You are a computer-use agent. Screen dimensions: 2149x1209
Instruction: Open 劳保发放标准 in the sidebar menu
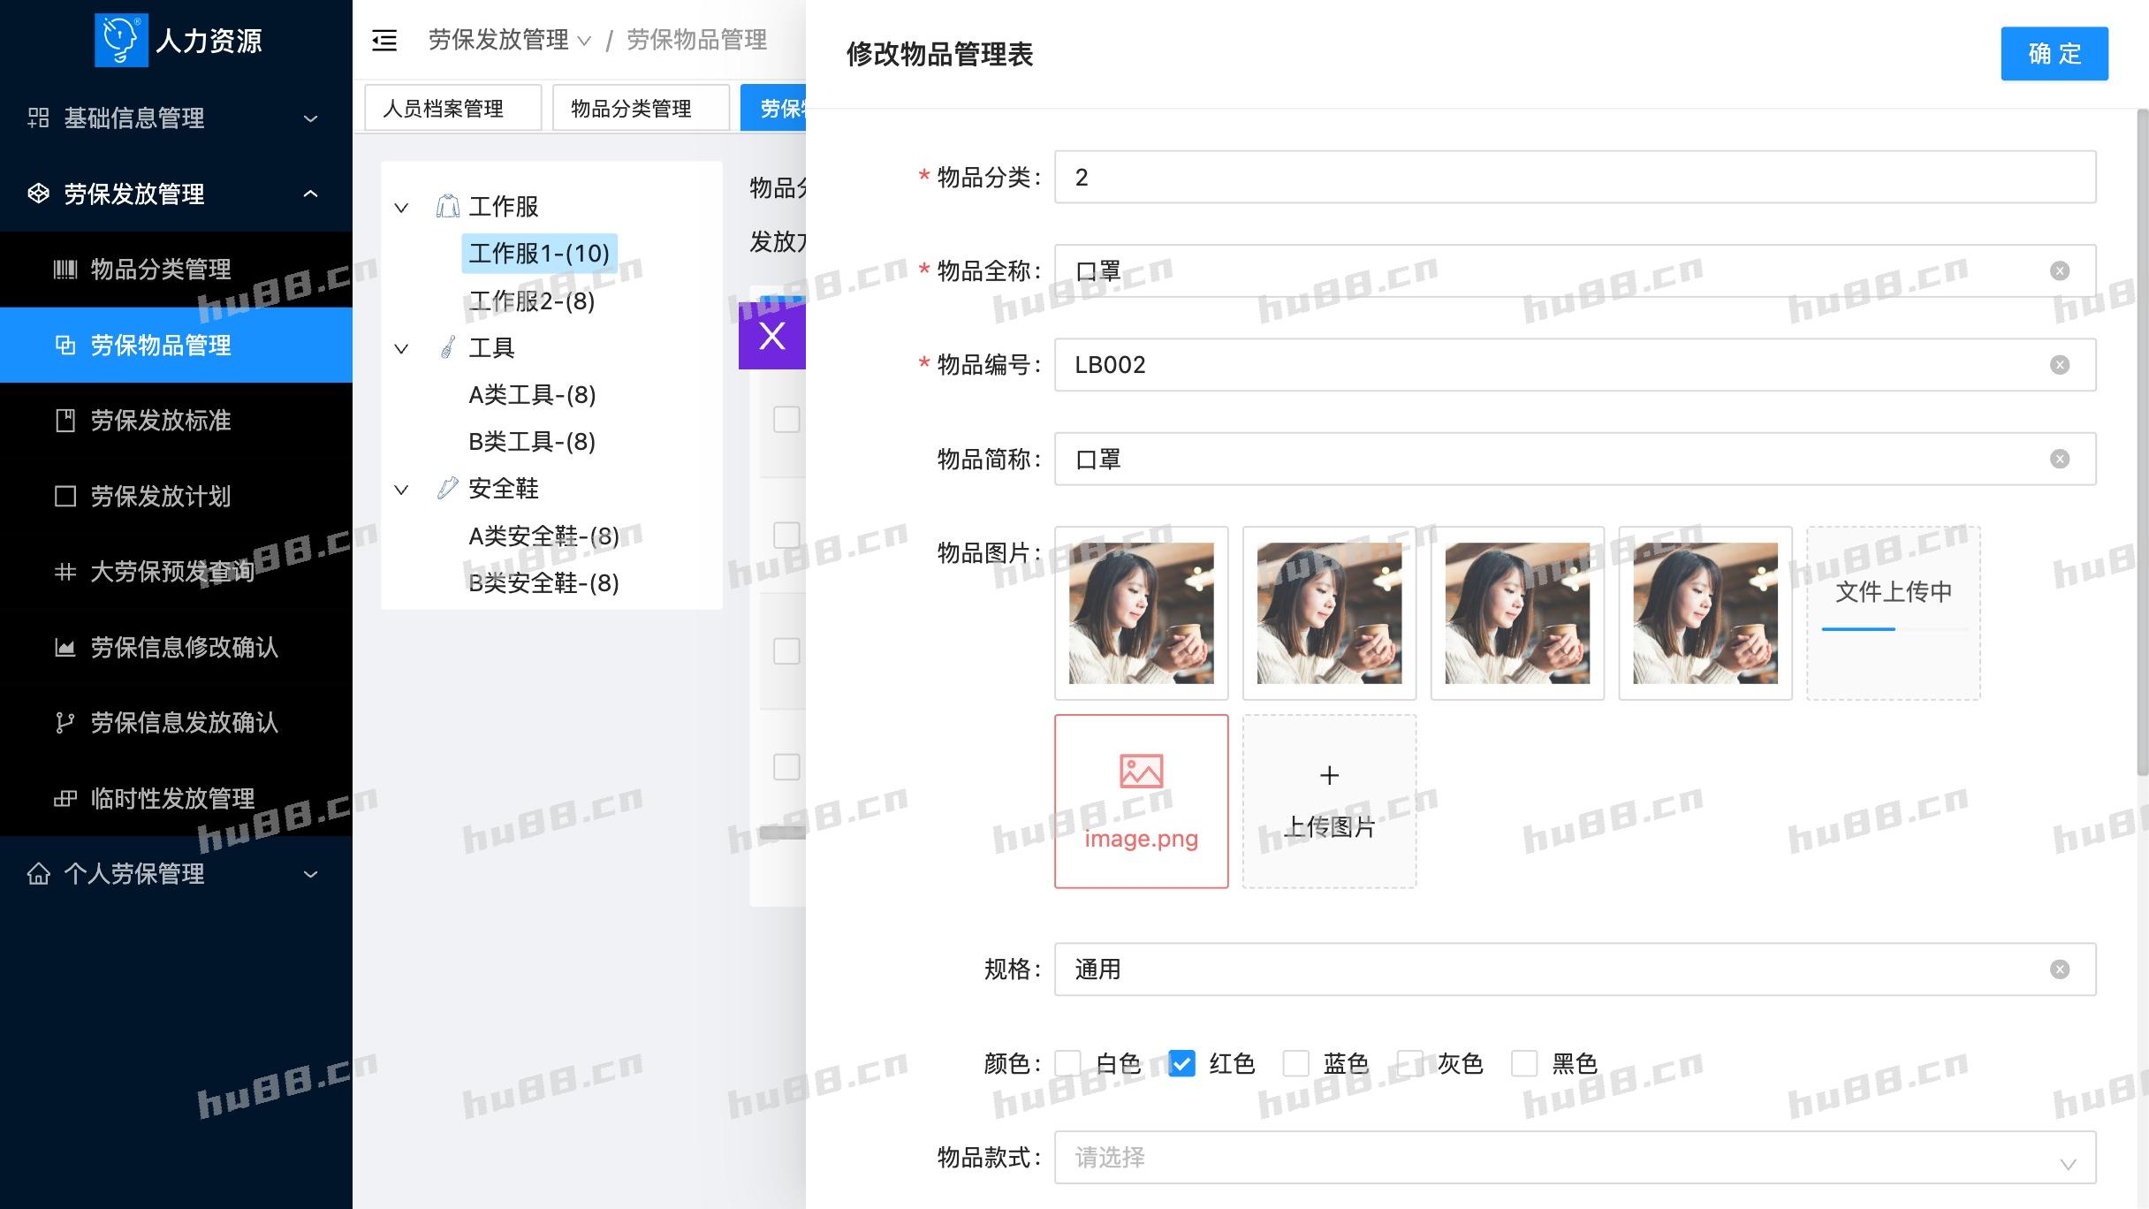(x=161, y=421)
